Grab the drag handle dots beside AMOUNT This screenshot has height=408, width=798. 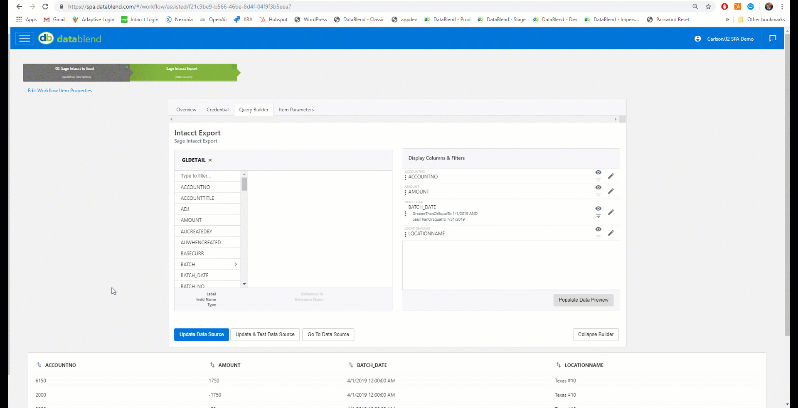point(405,192)
